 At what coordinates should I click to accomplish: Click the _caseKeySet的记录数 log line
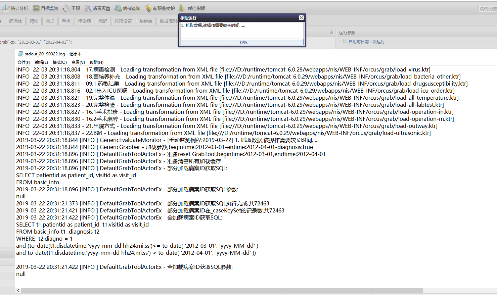150,210
